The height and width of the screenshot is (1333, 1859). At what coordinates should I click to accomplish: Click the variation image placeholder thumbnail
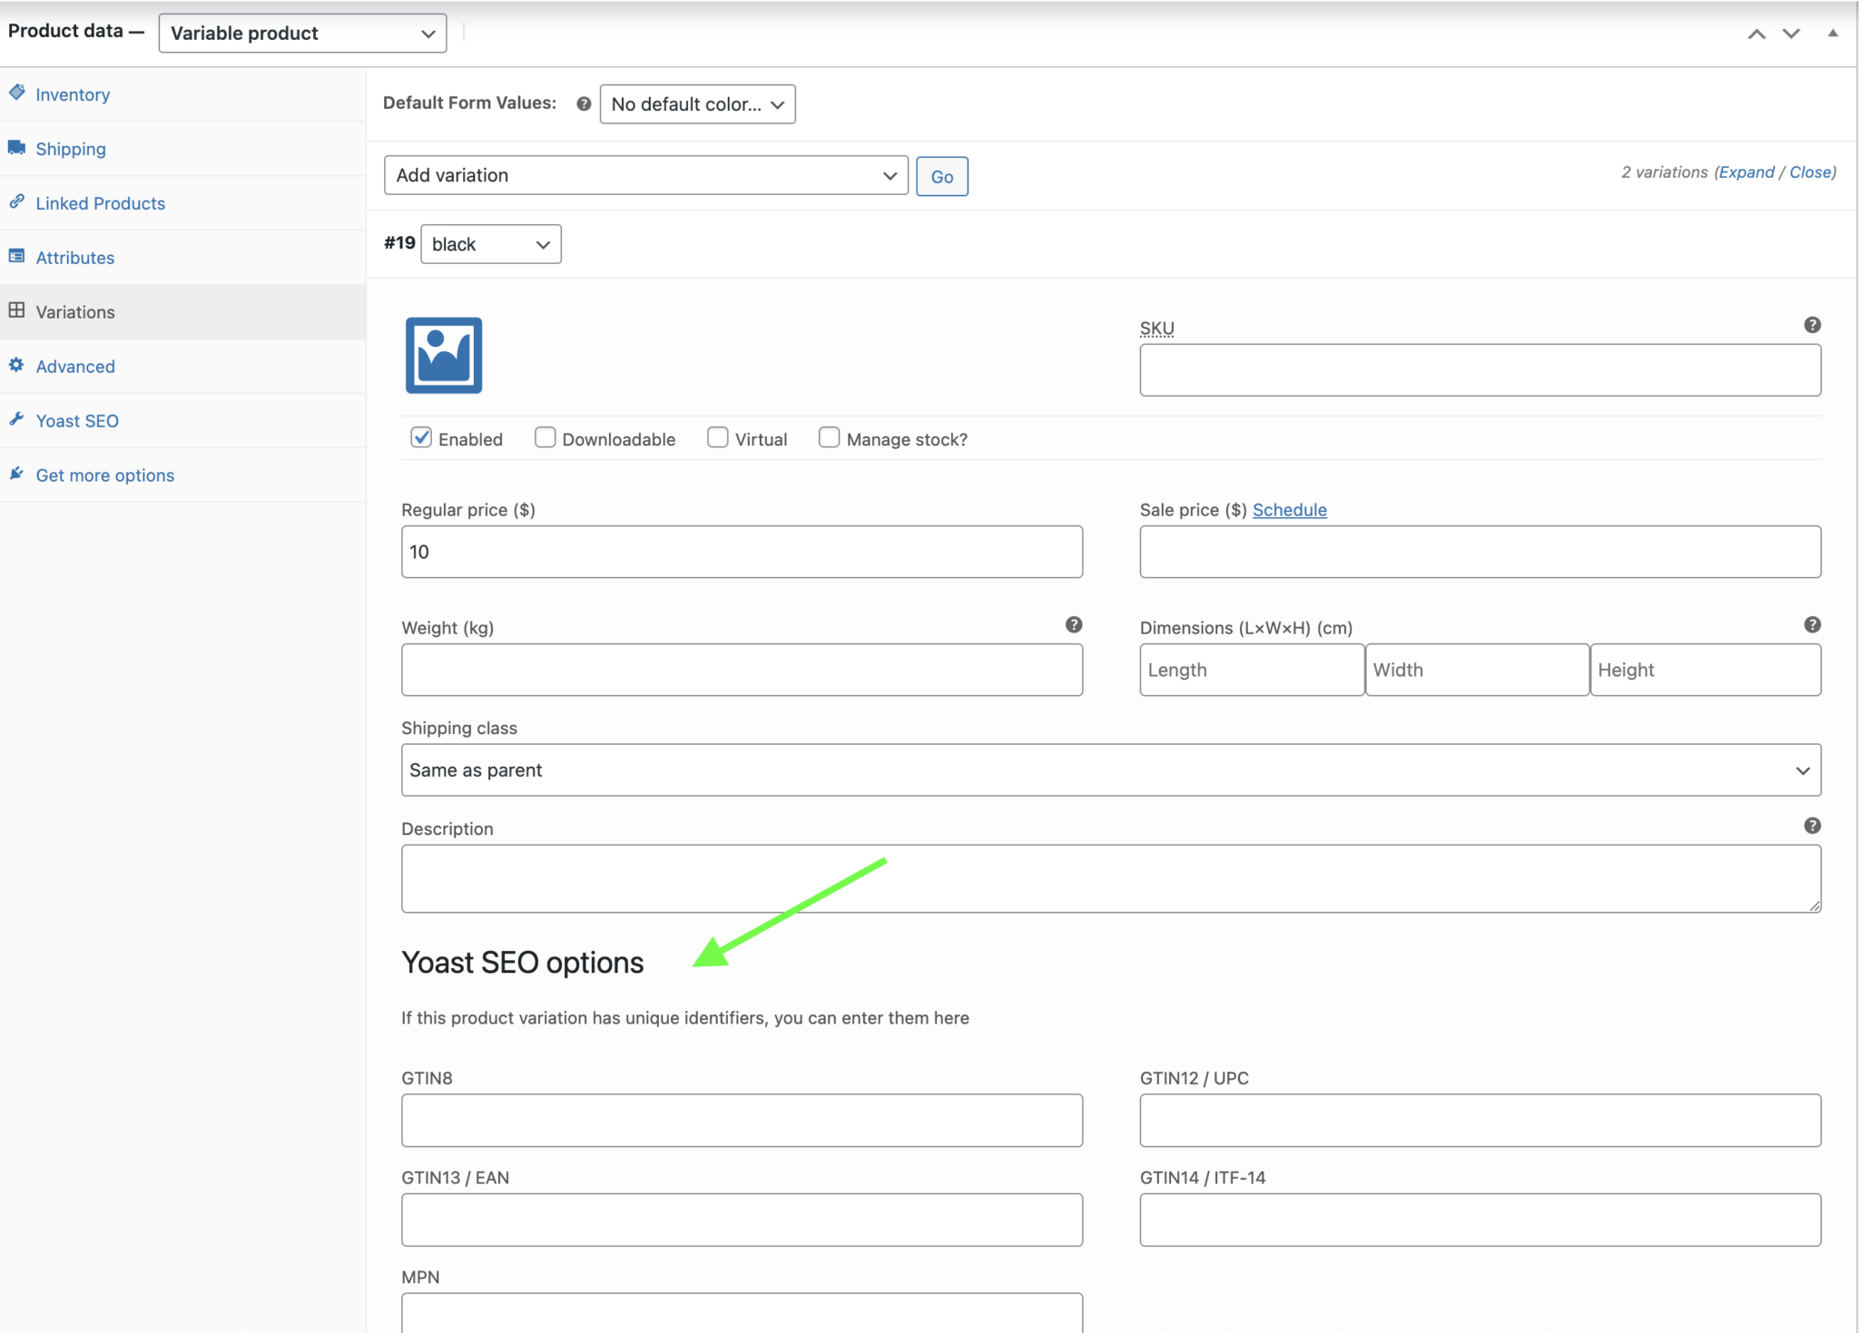click(x=442, y=355)
